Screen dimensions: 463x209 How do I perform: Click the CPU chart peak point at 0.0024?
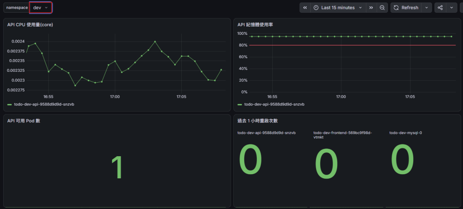(x=155, y=42)
